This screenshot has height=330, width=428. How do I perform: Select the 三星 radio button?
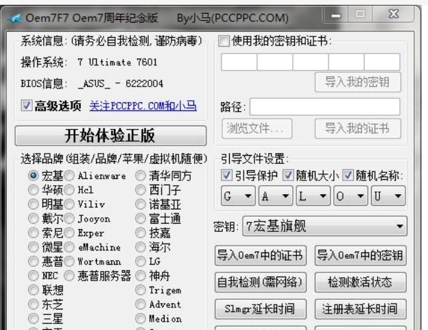34,318
